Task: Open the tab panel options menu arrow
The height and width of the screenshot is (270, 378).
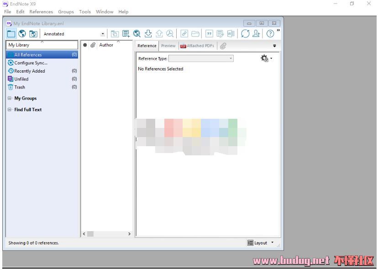Action: pyautogui.click(x=274, y=46)
